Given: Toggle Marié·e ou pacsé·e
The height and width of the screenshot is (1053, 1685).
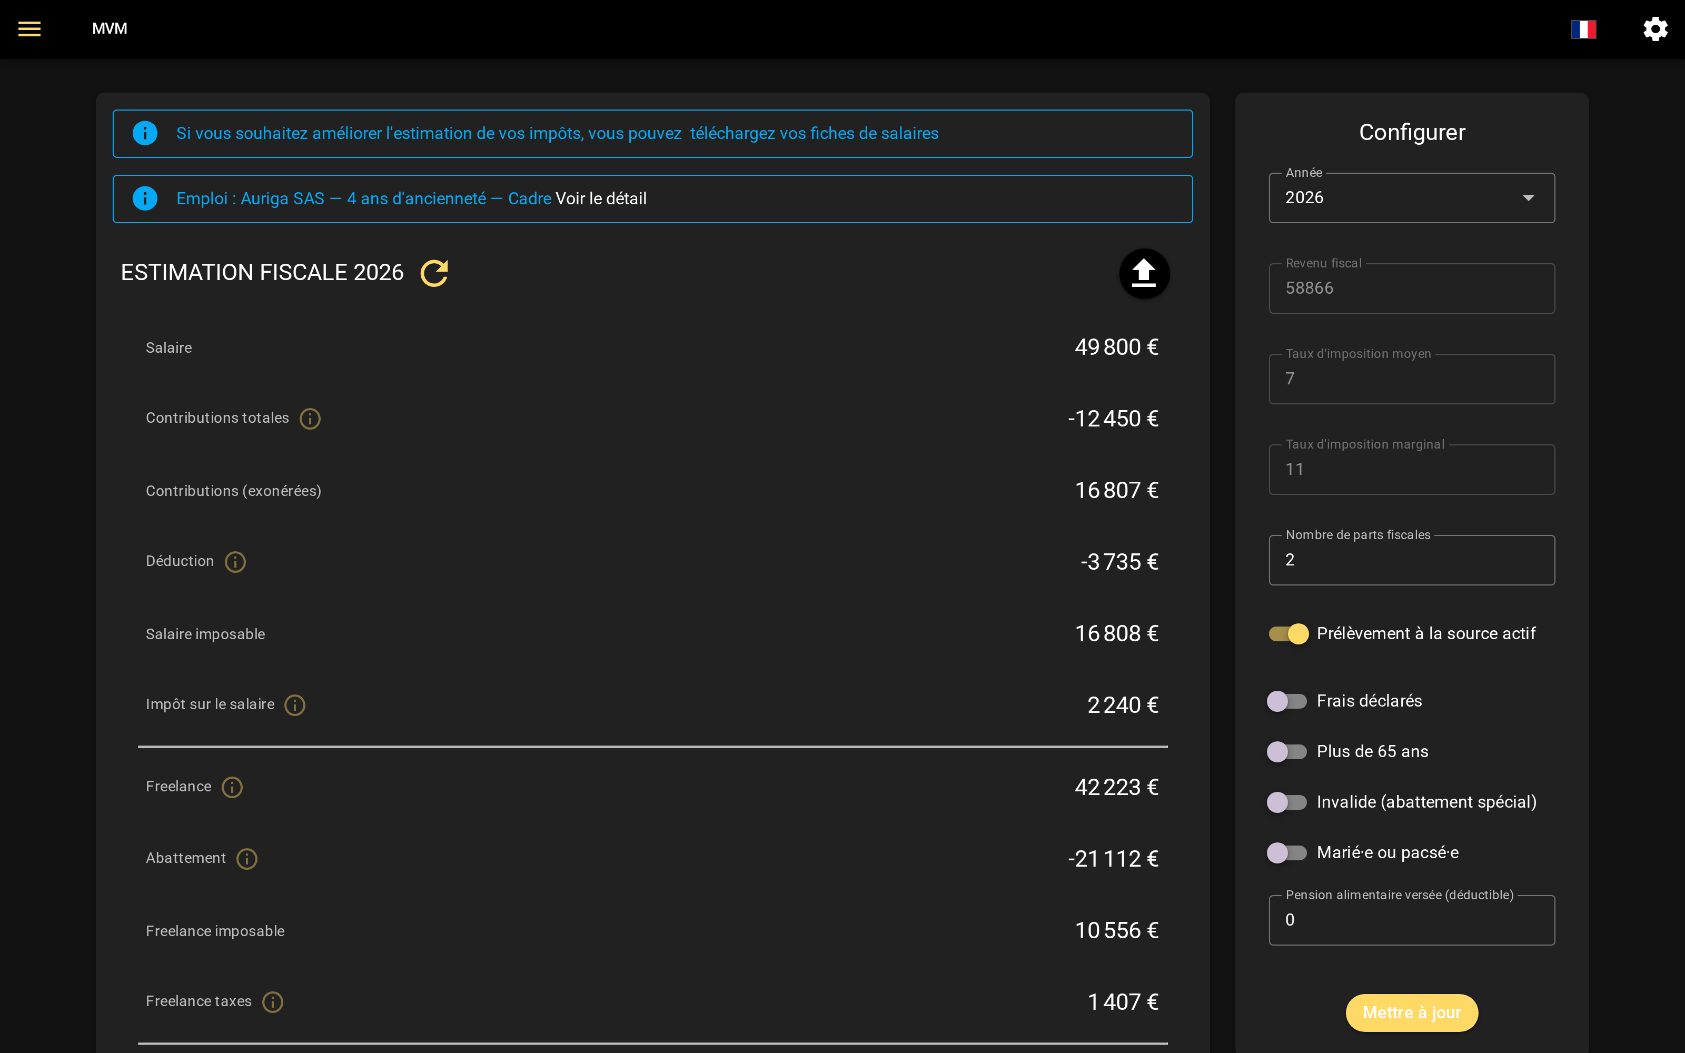Looking at the screenshot, I should tap(1287, 853).
